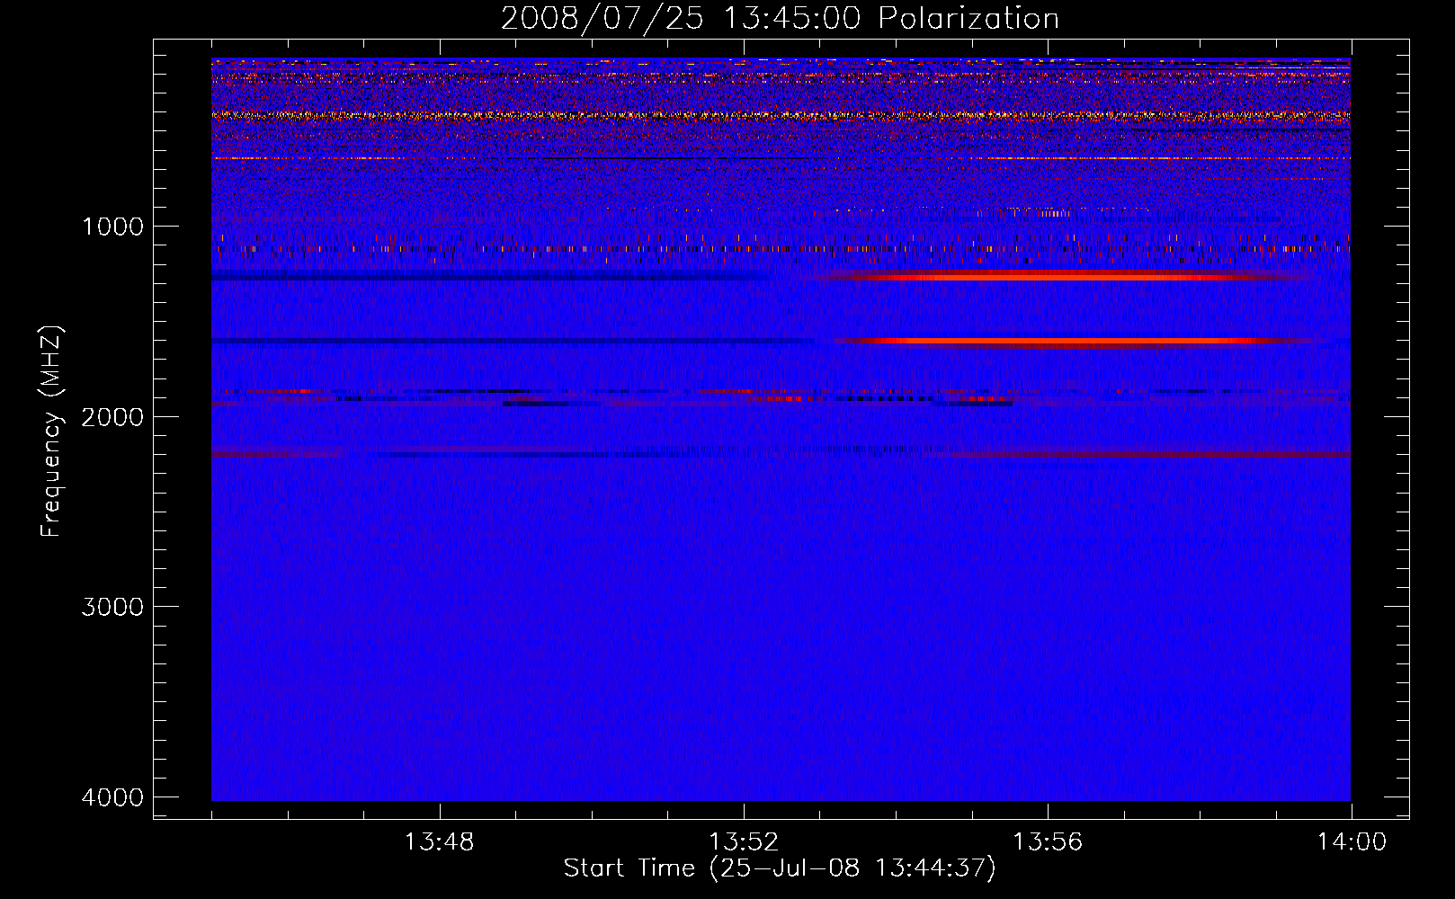Click the '3000' frequency tick label
The image size is (1455, 899).
[112, 606]
